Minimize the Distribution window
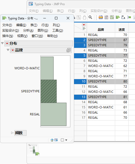 45,18
